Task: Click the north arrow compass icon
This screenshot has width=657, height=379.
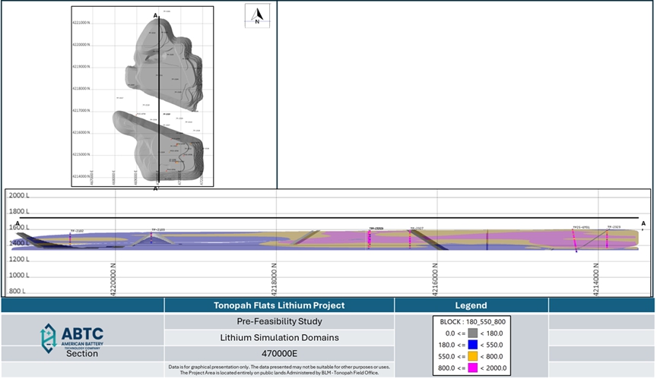Action: pos(257,17)
